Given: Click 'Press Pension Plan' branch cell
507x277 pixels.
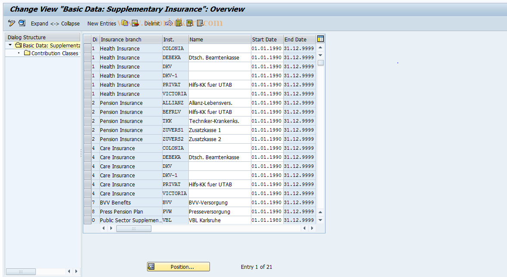Looking at the screenshot, I should (x=131, y=211).
